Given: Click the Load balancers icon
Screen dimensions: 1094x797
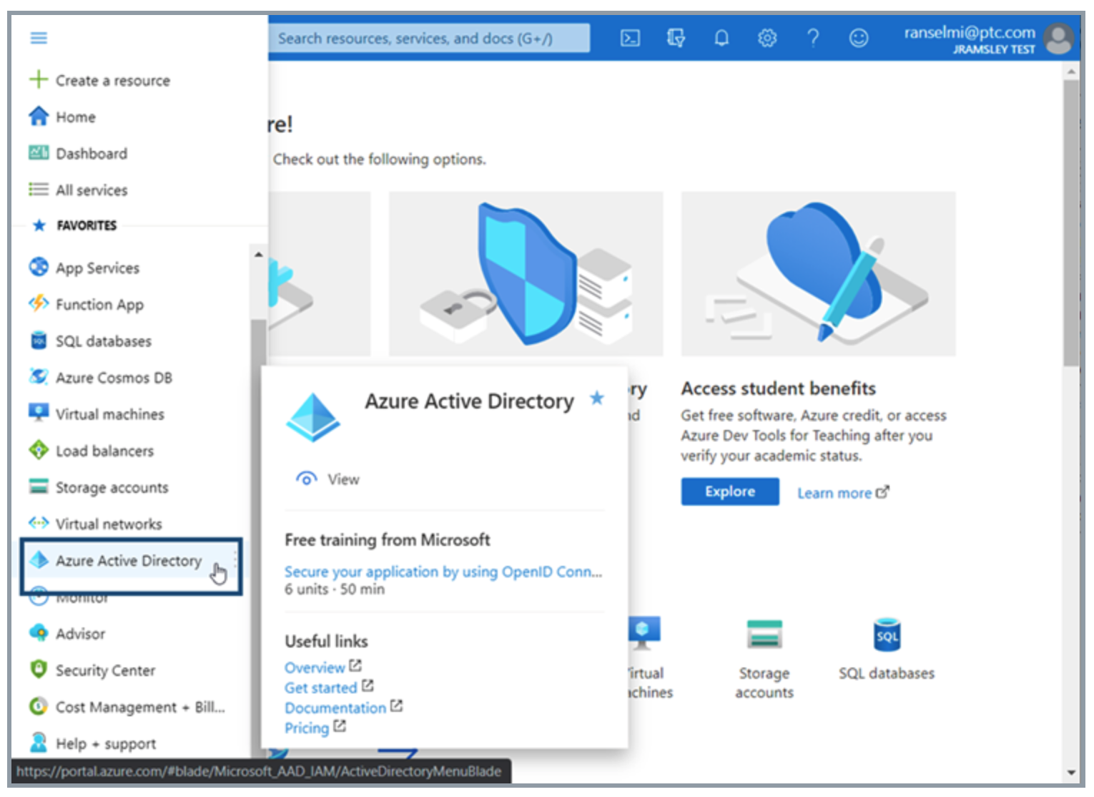Looking at the screenshot, I should [39, 450].
